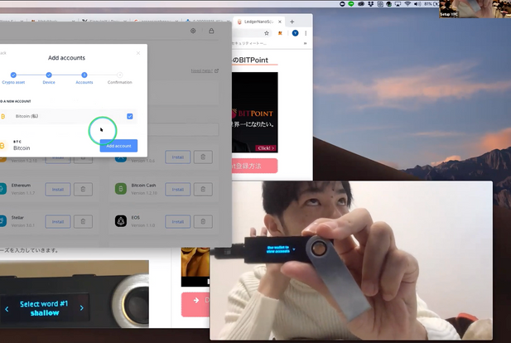Open Chrome three-dot menu

click(x=306, y=33)
